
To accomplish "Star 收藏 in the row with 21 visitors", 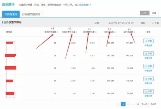I will coord(148,54).
